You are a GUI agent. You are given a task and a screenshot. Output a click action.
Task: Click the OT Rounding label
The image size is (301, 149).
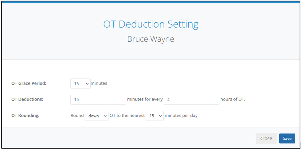(25, 116)
